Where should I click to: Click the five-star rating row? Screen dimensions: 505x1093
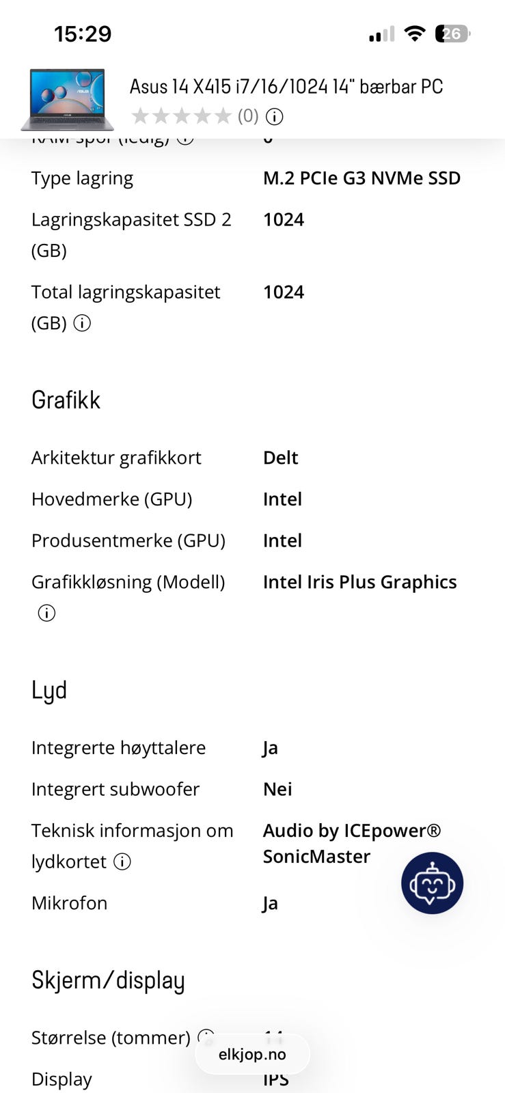(x=181, y=116)
